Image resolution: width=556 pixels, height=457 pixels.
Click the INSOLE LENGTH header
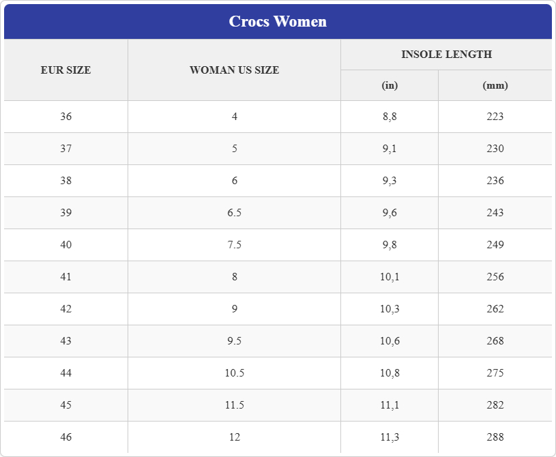pyautogui.click(x=446, y=55)
